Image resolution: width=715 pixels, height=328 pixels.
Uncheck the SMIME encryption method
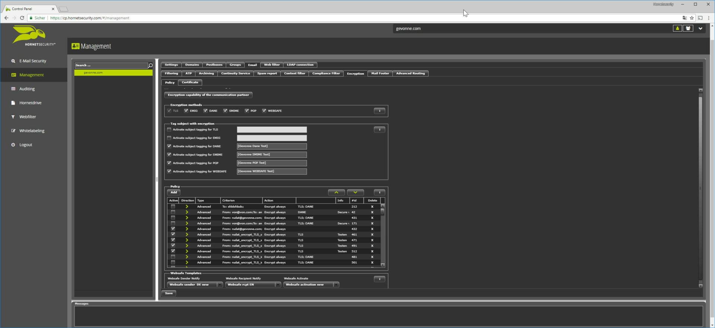(225, 111)
